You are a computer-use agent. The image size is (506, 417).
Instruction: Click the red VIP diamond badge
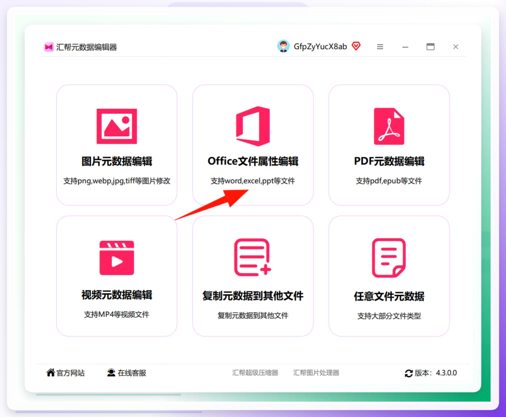click(x=356, y=46)
